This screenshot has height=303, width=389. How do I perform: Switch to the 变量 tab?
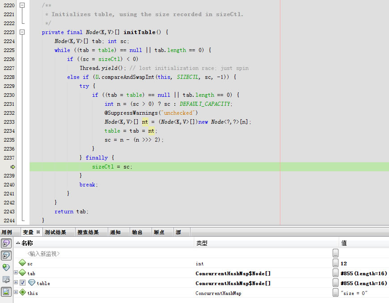coord(28,232)
